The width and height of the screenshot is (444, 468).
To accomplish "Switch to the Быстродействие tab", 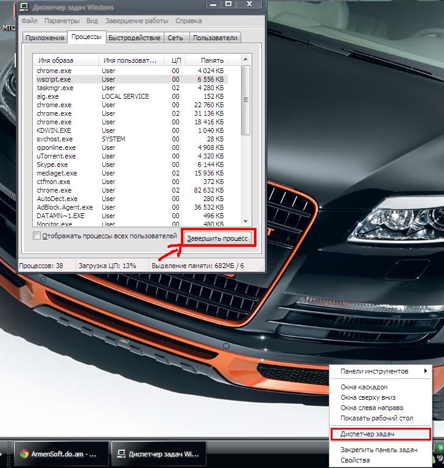I will [134, 38].
